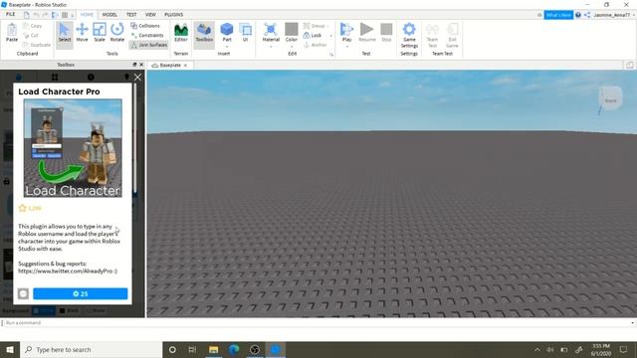Click the share icon beside username
Image resolution: width=637 pixels, height=358 pixels.
click(587, 15)
